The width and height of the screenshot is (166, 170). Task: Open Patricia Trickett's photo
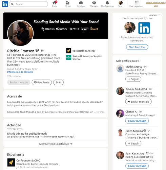click(120, 91)
